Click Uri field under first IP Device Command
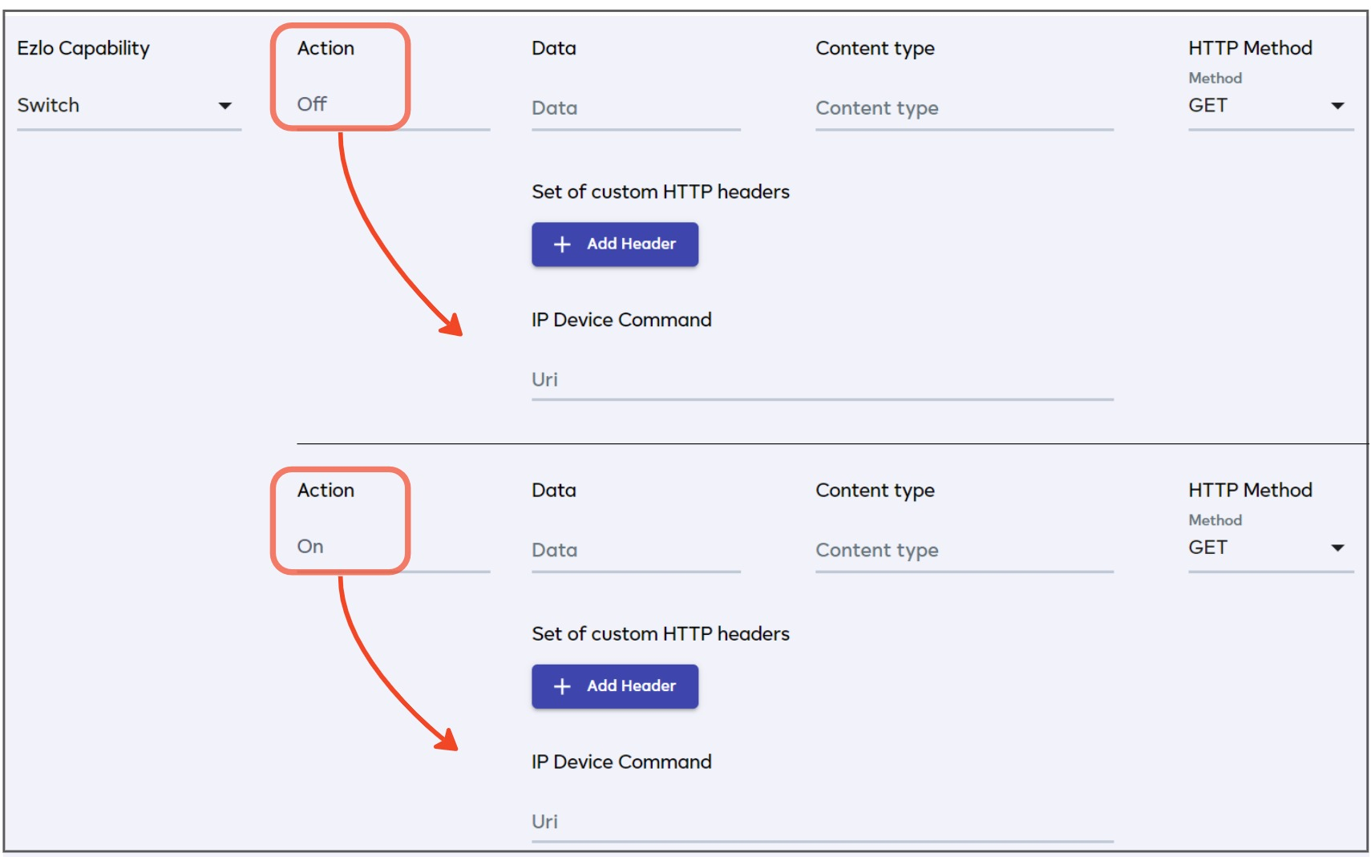 tap(822, 380)
